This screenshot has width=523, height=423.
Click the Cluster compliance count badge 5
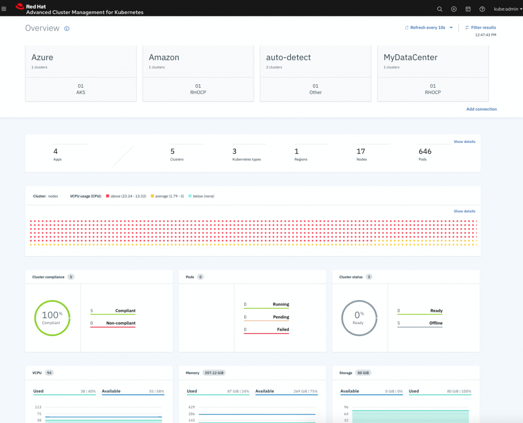(x=70, y=277)
